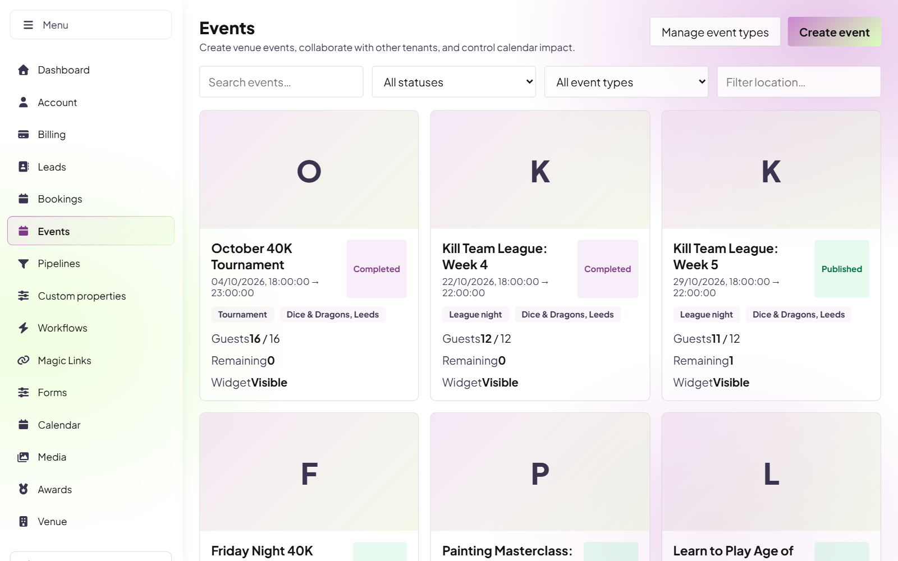
Task: Open Pipelines from the sidebar
Action: 91,264
